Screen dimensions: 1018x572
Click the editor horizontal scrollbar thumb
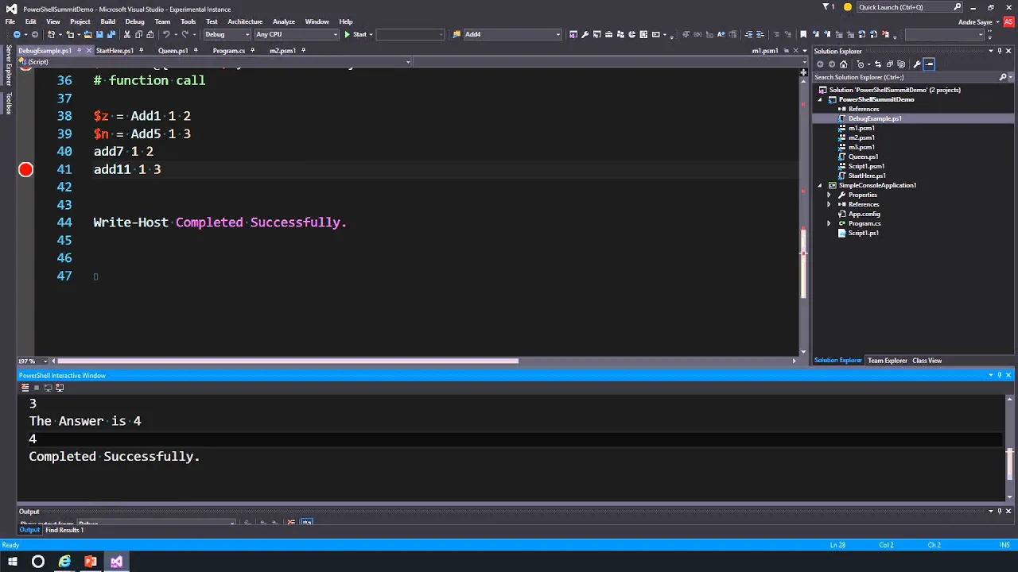coord(288,361)
